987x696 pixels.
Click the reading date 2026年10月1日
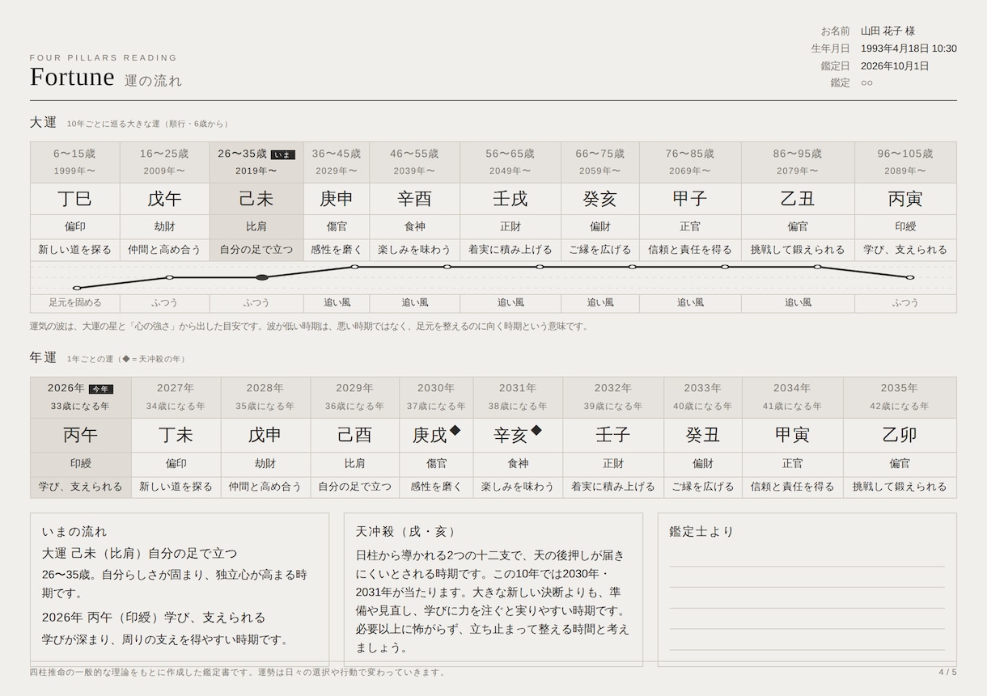coord(895,66)
